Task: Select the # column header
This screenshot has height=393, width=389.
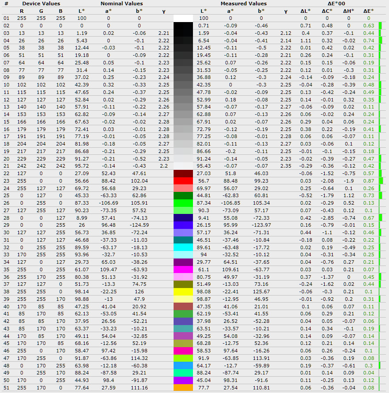Action: click(x=6, y=4)
